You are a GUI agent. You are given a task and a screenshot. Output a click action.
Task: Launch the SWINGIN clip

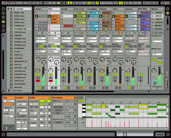click(131, 19)
